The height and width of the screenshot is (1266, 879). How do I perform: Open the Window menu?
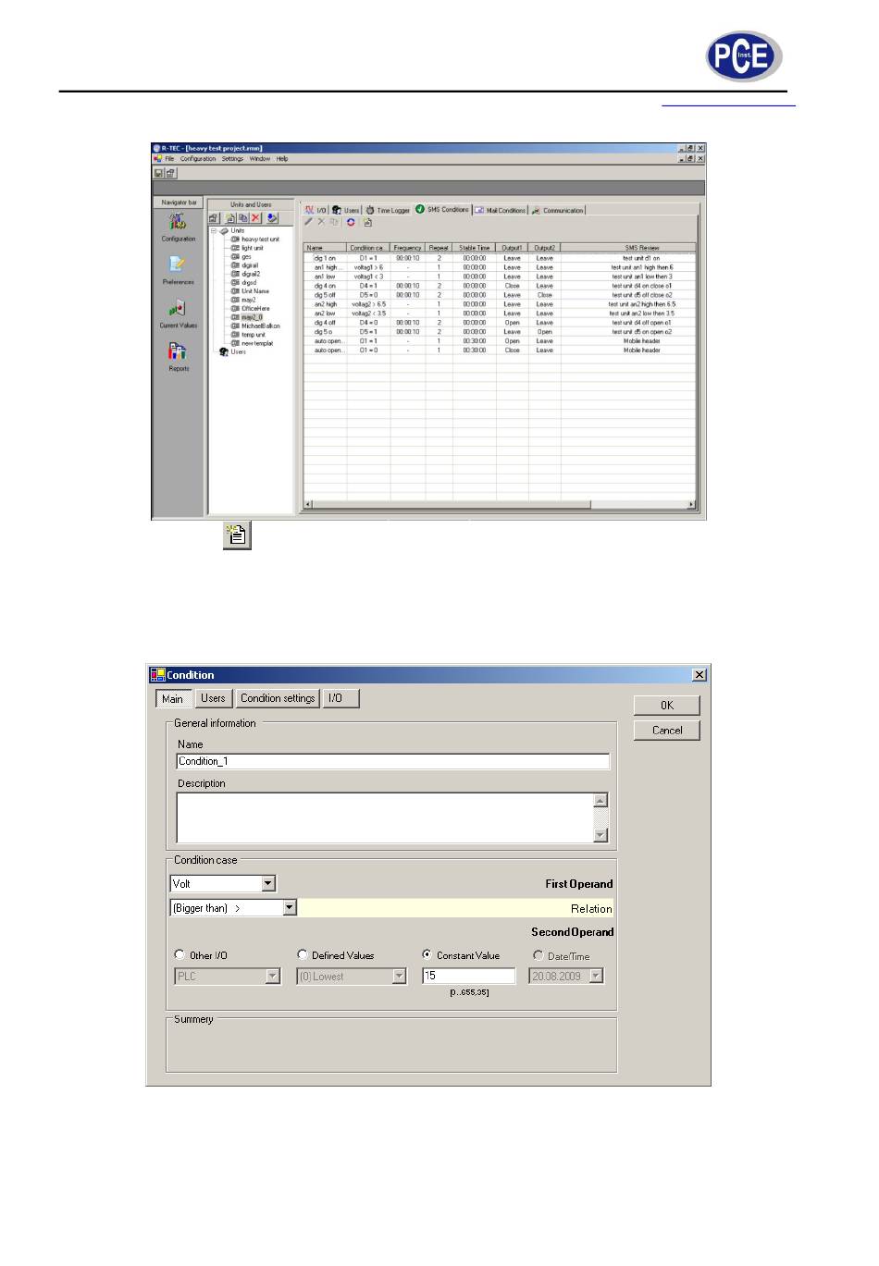[x=260, y=159]
